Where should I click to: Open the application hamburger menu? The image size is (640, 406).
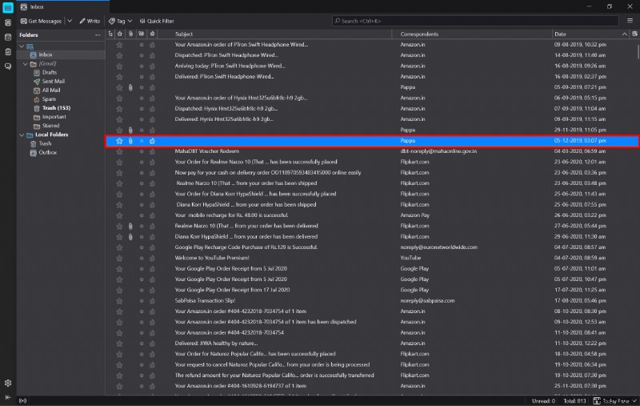pyautogui.click(x=630, y=21)
